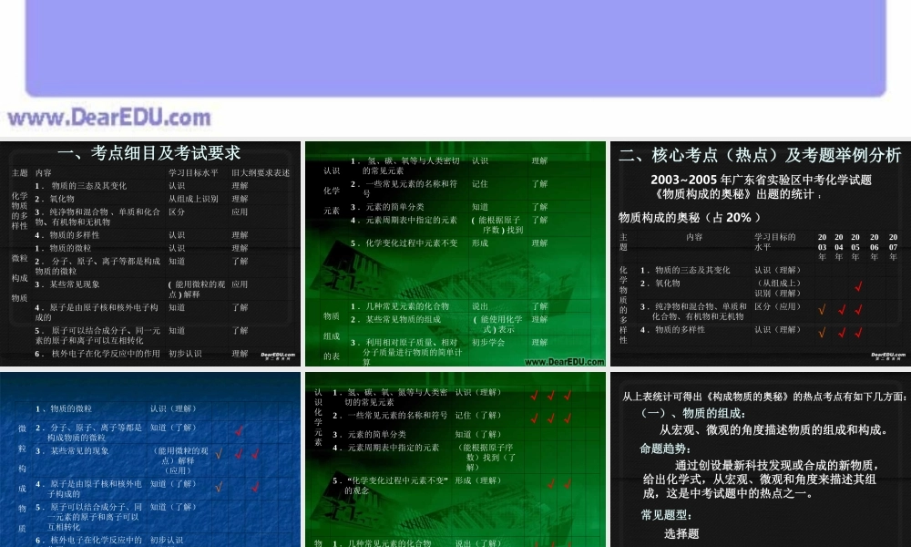Viewport: 911px width, 547px height.
Task: Click the 命题趋势: heading
Action: point(666,449)
